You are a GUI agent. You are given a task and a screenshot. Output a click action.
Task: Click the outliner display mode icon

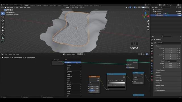pyautogui.click(x=156, y=7)
